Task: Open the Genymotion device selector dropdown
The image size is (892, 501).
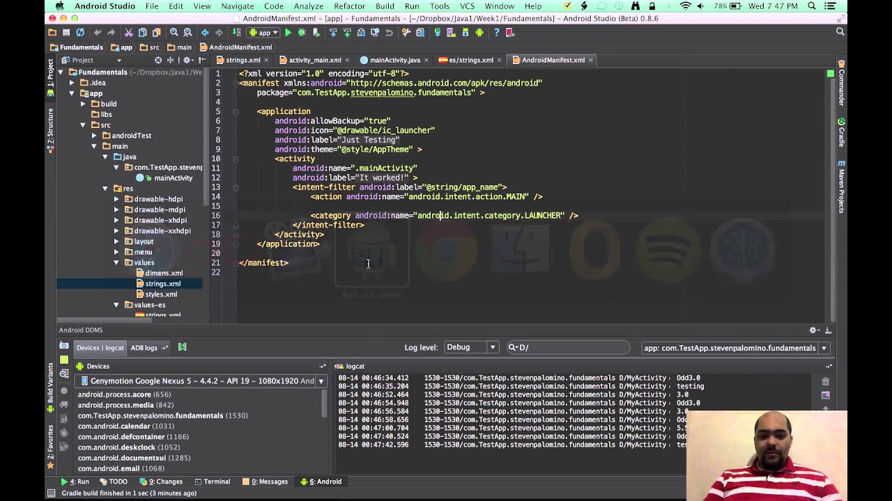Action: (201, 381)
